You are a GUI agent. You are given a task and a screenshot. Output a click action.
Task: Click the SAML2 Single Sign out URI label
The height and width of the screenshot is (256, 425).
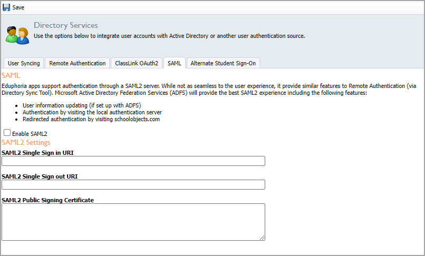(40, 176)
